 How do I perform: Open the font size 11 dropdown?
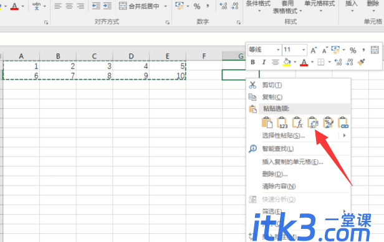pyautogui.click(x=294, y=50)
